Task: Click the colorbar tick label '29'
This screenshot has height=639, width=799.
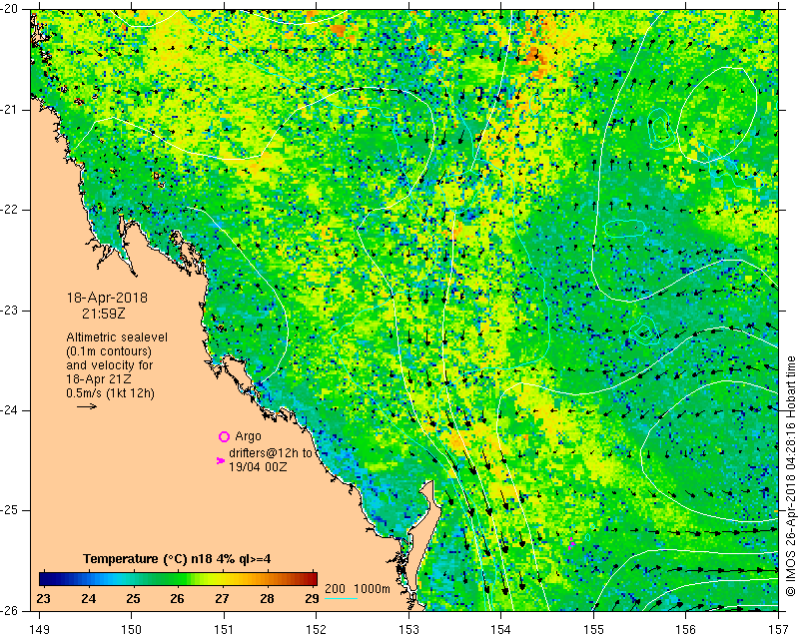Action: (x=312, y=599)
